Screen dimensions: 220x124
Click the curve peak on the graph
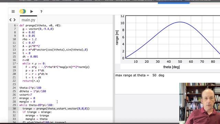pyautogui.click(x=180, y=22)
